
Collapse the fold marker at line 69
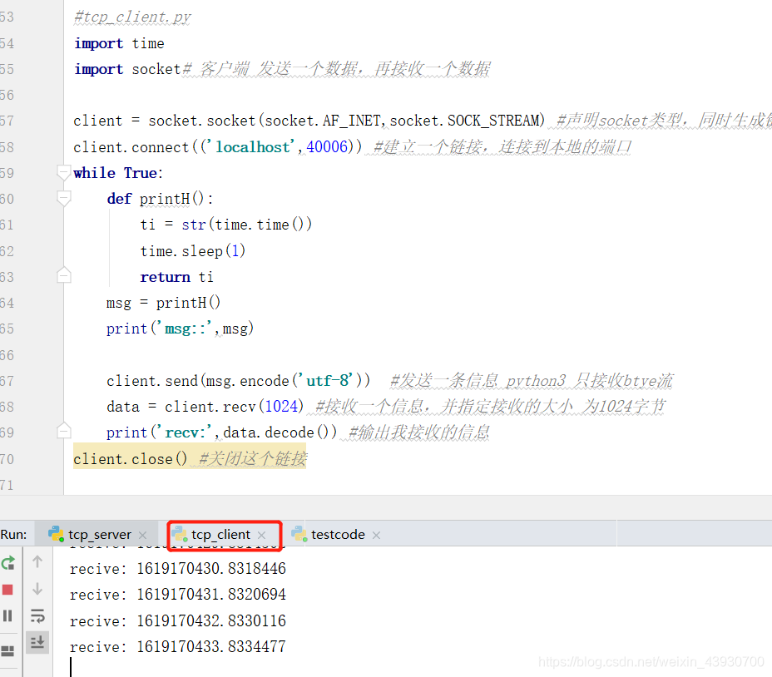[x=64, y=432]
